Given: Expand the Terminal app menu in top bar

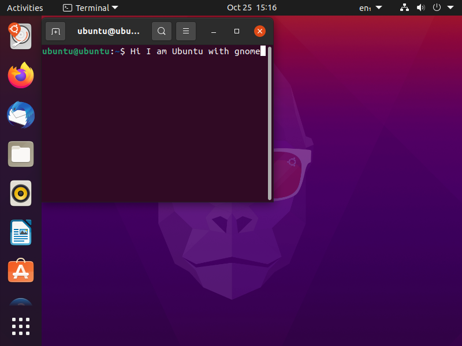Looking at the screenshot, I should tap(90, 7).
